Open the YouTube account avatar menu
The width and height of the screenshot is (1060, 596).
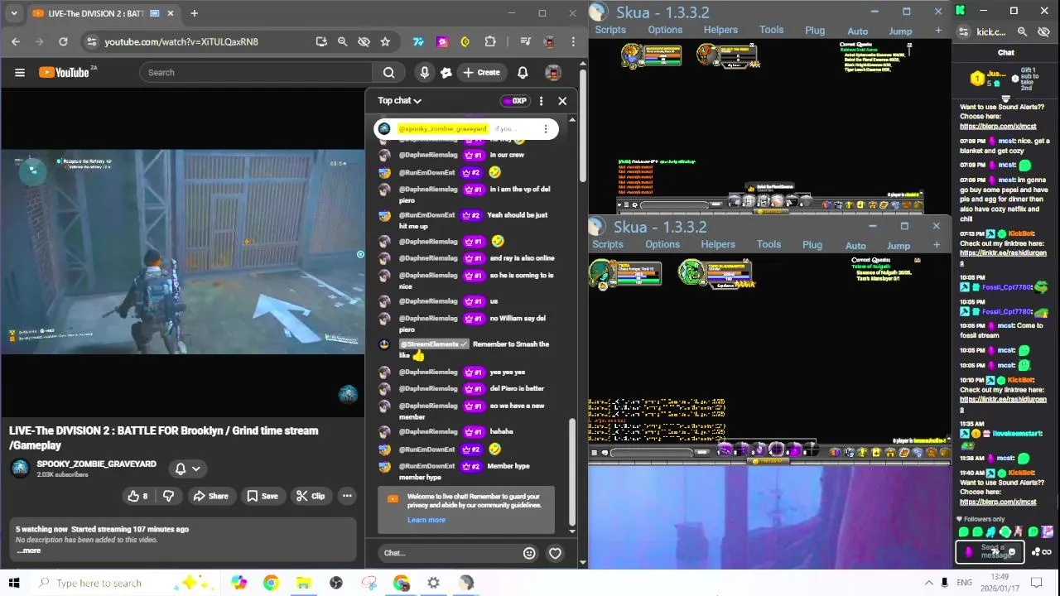tap(553, 73)
